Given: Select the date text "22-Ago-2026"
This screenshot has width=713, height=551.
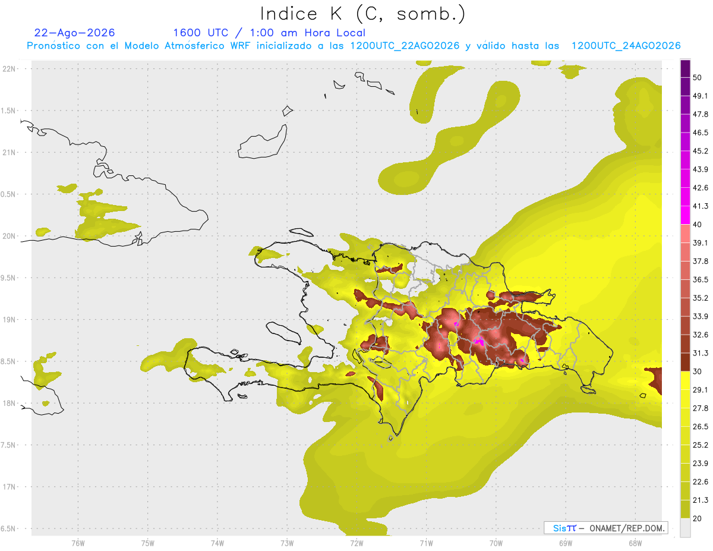Looking at the screenshot, I should click(x=75, y=33).
